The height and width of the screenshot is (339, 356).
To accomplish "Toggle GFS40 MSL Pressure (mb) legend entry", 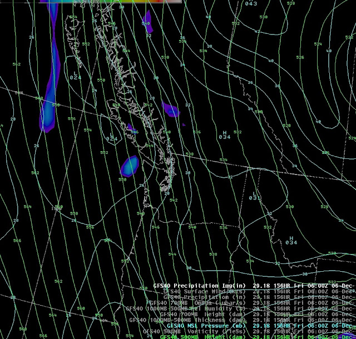I will [x=261, y=326].
